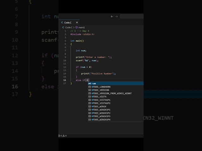Choose NTDDI_LONGHORN from suggestions
The image size is (202, 151).
(x=116, y=87)
